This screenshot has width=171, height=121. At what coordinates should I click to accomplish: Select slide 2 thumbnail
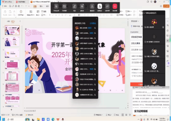[12, 41]
